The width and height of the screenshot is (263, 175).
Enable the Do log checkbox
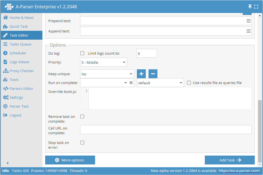pyautogui.click(x=82, y=53)
